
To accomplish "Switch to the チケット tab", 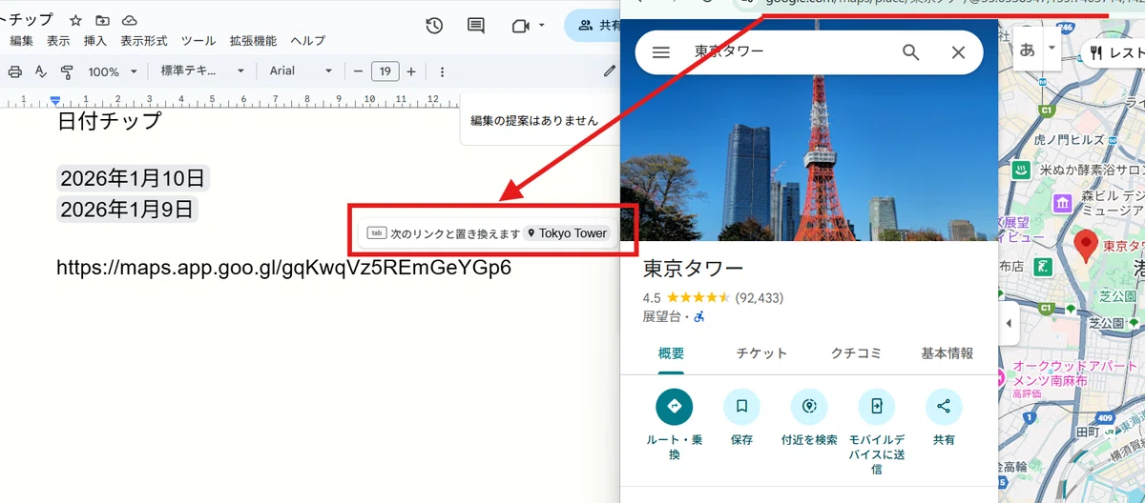I will tap(761, 353).
